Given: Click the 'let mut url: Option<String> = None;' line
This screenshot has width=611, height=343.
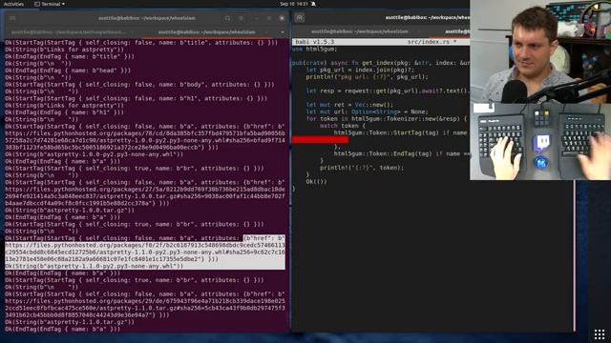Looking at the screenshot, I should (367, 112).
